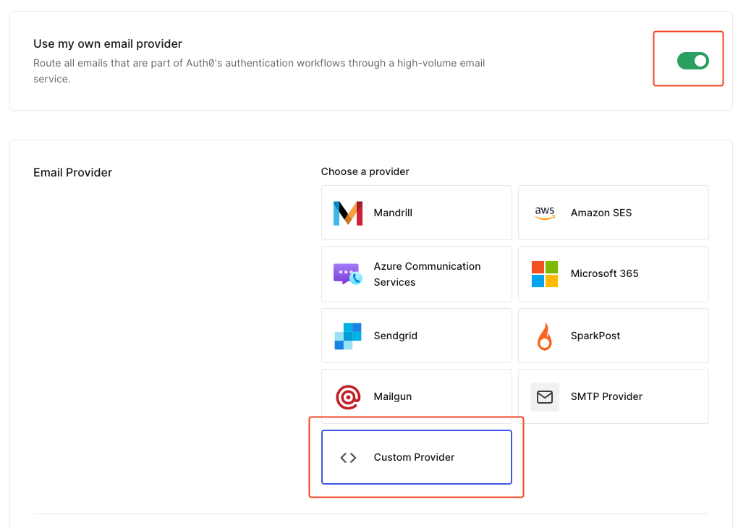This screenshot has height=528, width=738.
Task: Click the Azure Communication Services icon
Action: 348,274
